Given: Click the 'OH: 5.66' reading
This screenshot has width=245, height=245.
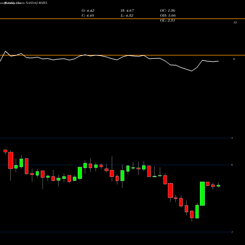Looking at the screenshot, I should 168,16.
